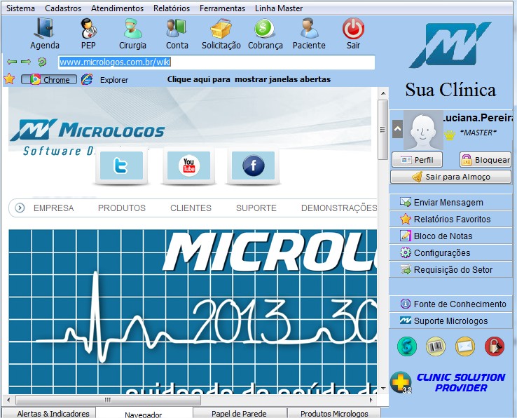This screenshot has width=517, height=418.
Task: Toggle the Chrome browser mode button
Action: (49, 80)
